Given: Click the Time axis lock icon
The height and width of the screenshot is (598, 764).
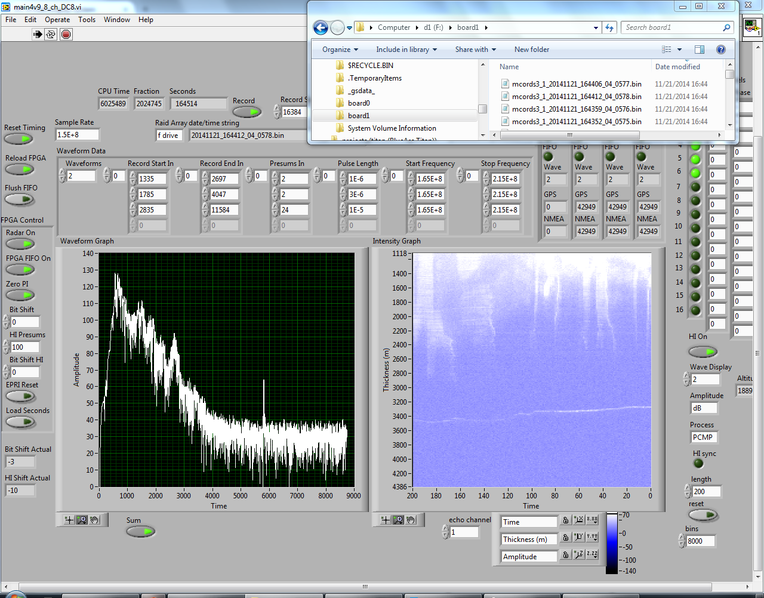Looking at the screenshot, I should coord(565,521).
